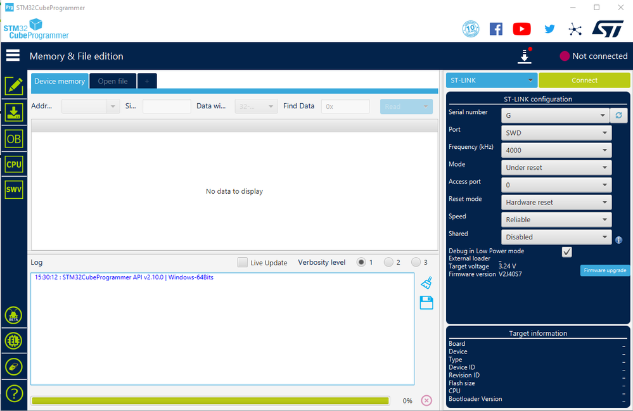Toggle the Live Update checkbox
Viewport: 633px width, 411px height.
pyautogui.click(x=242, y=262)
